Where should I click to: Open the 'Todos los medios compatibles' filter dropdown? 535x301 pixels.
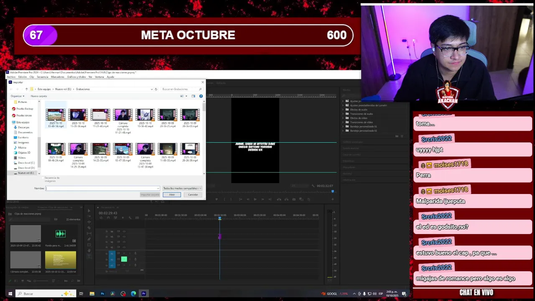pos(182,188)
